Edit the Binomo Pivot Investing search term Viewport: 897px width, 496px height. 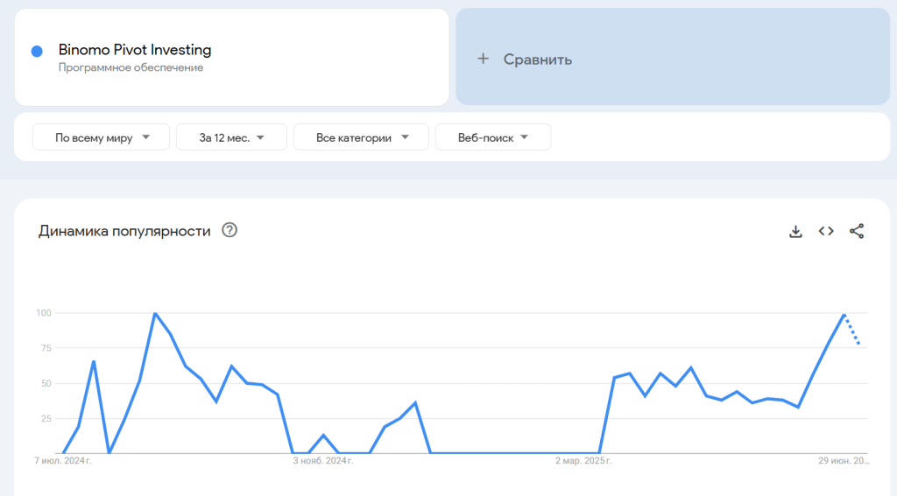pyautogui.click(x=135, y=50)
